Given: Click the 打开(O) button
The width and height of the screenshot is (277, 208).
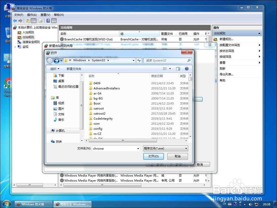Looking at the screenshot, I should point(154,156).
